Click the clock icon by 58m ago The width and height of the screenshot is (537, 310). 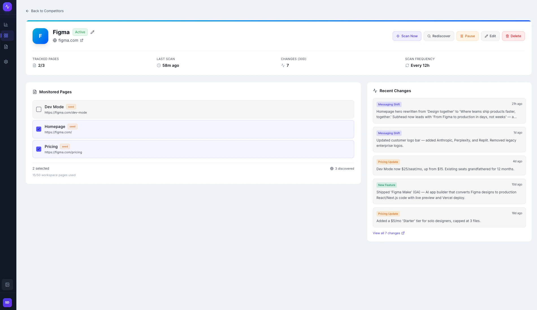(159, 65)
